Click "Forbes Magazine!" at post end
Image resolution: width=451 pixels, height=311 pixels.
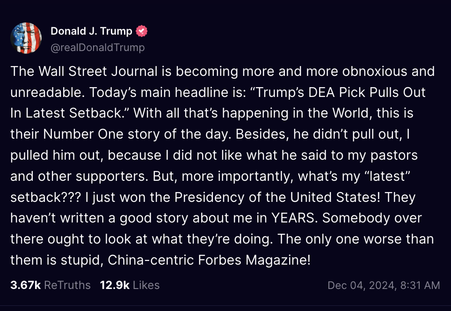tap(254, 260)
